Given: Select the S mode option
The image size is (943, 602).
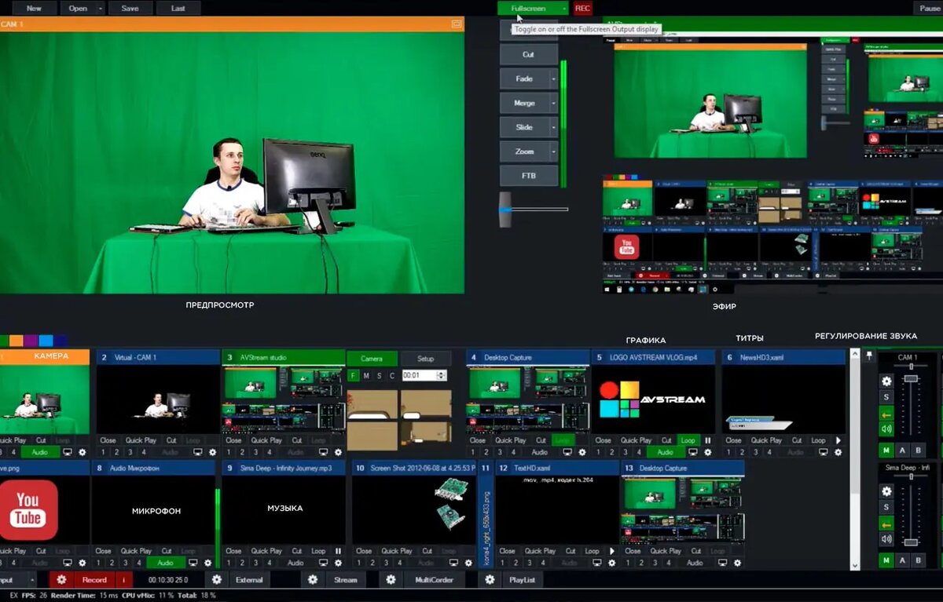Looking at the screenshot, I should (379, 376).
